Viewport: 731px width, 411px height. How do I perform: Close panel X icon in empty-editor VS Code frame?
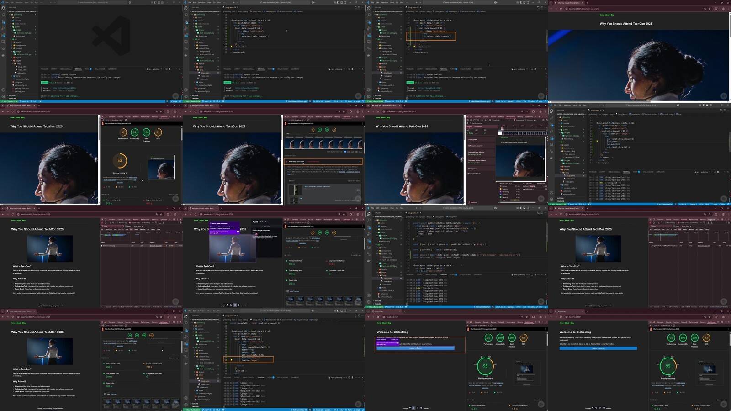point(180,69)
